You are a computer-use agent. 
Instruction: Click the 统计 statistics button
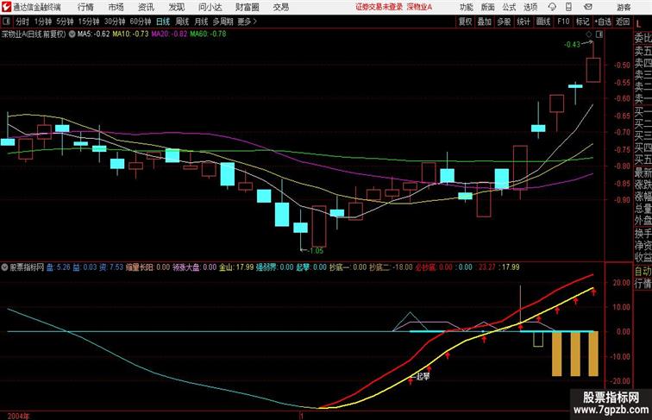point(523,22)
